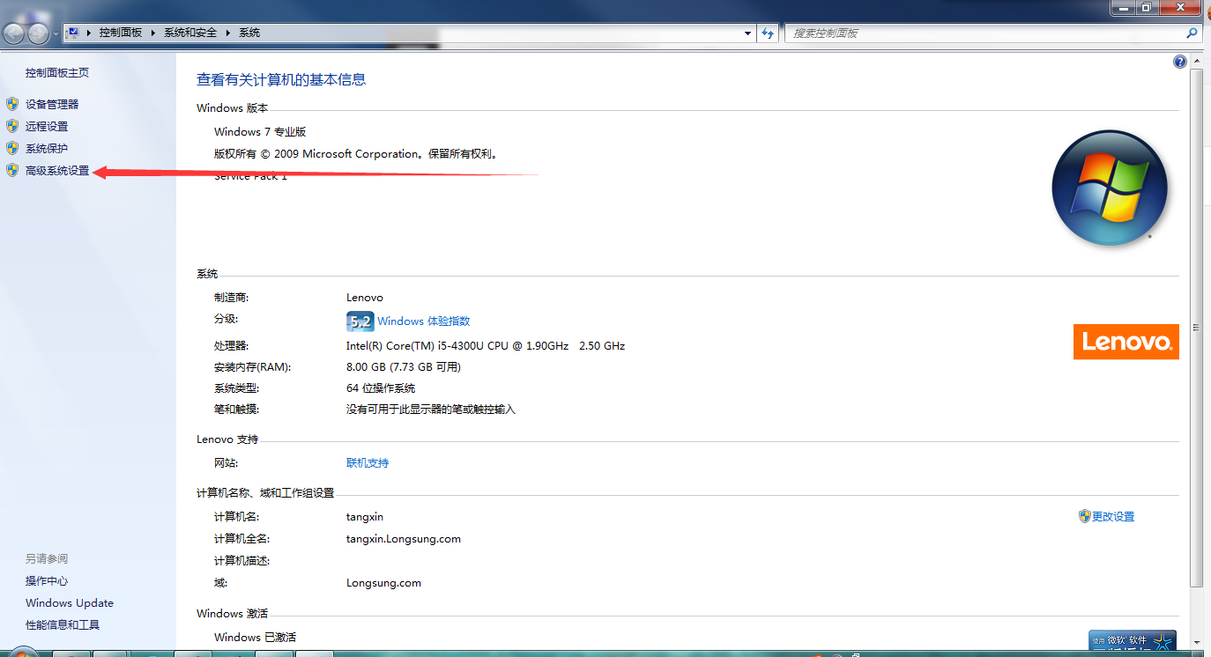Open 控制面板主页 link
The height and width of the screenshot is (657, 1211).
57,73
